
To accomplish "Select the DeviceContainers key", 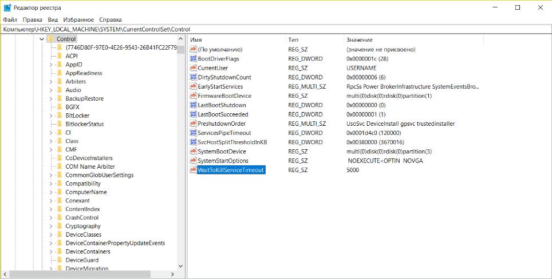I will (x=88, y=252).
